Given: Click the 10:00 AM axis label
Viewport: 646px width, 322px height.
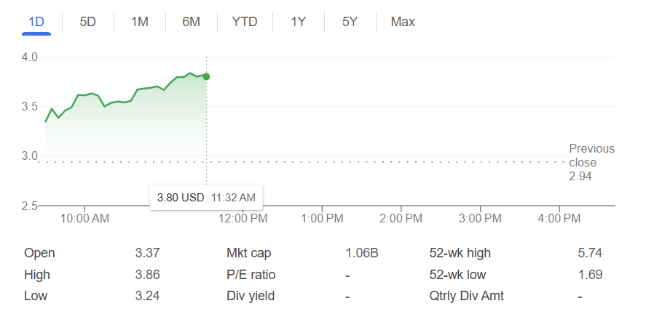Looking at the screenshot, I should [84, 218].
